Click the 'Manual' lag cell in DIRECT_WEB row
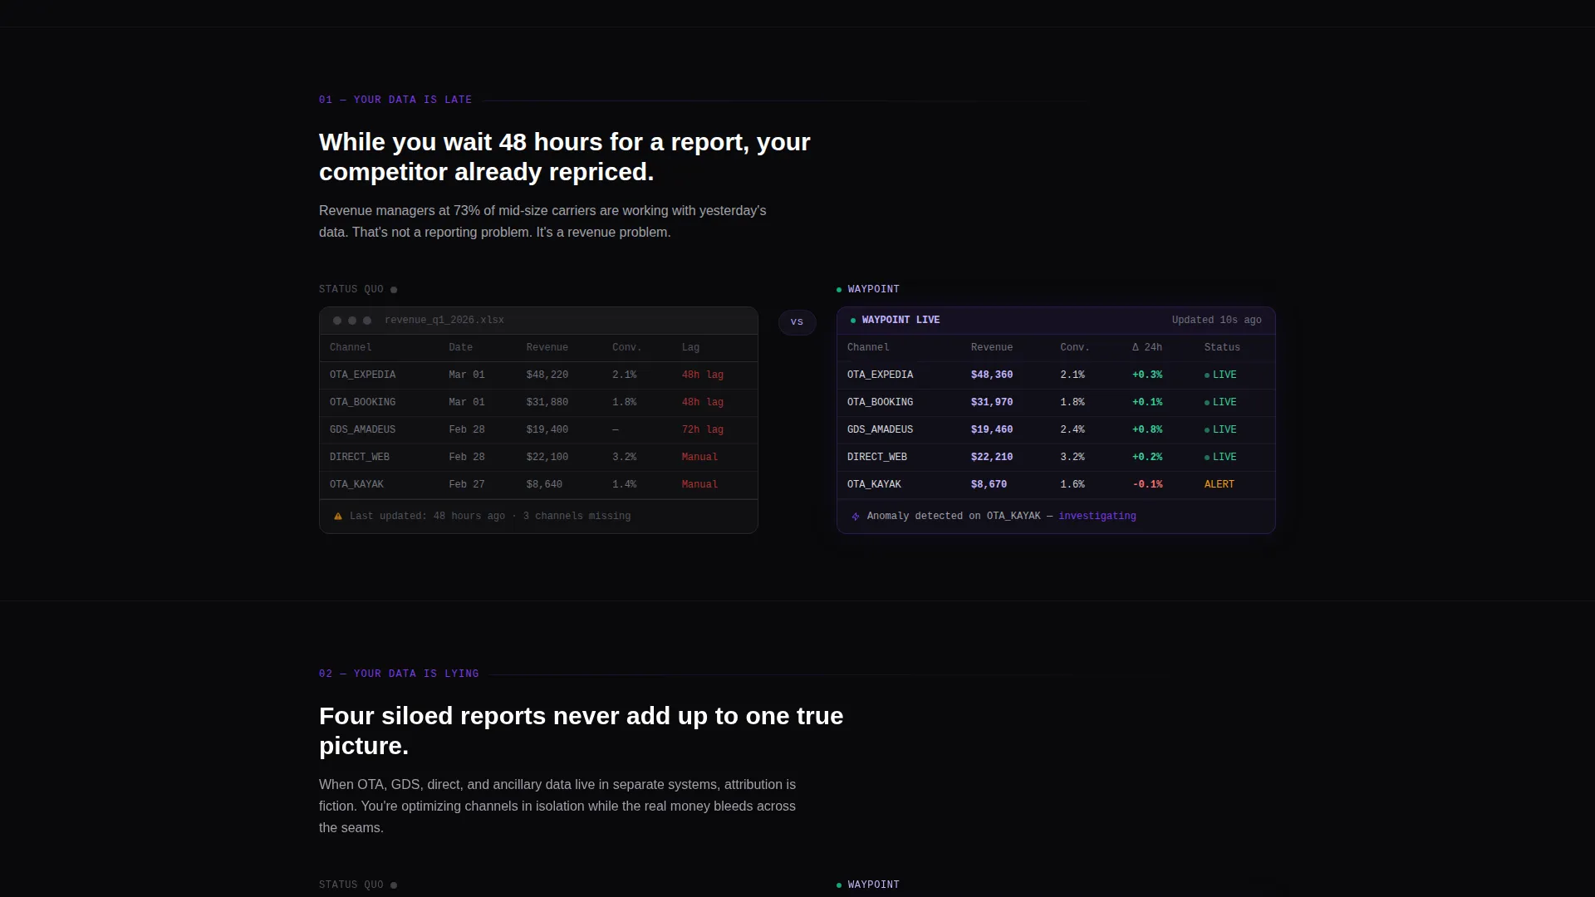 pos(699,458)
